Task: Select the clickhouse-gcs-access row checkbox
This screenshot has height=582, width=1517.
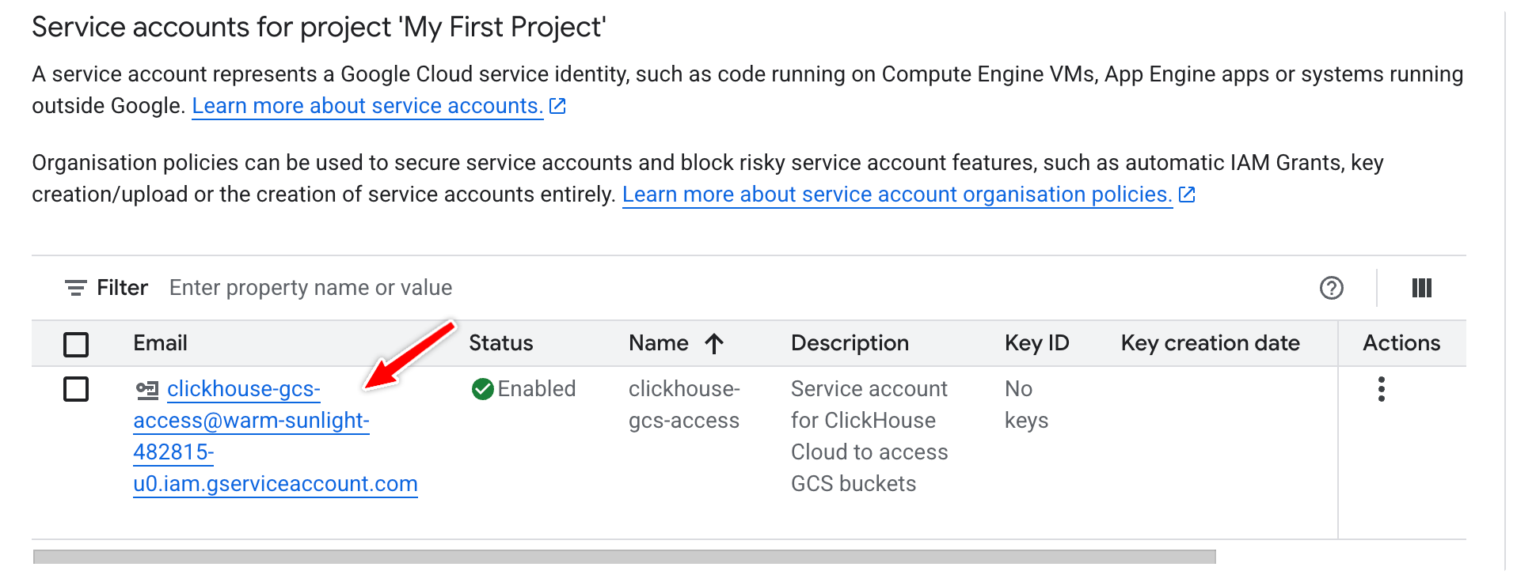Action: (76, 389)
